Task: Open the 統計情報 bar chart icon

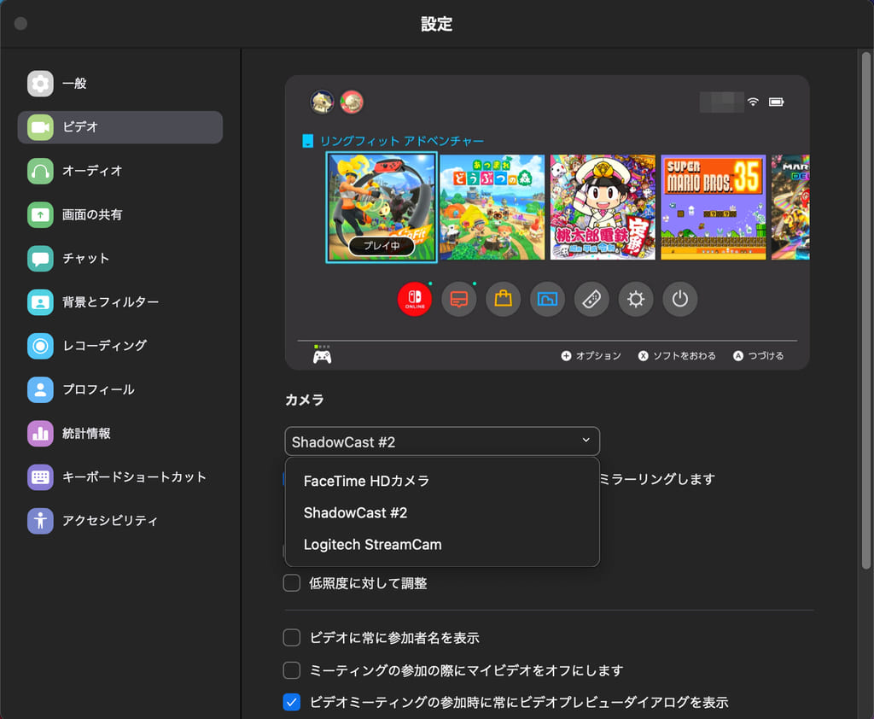Action: (40, 434)
